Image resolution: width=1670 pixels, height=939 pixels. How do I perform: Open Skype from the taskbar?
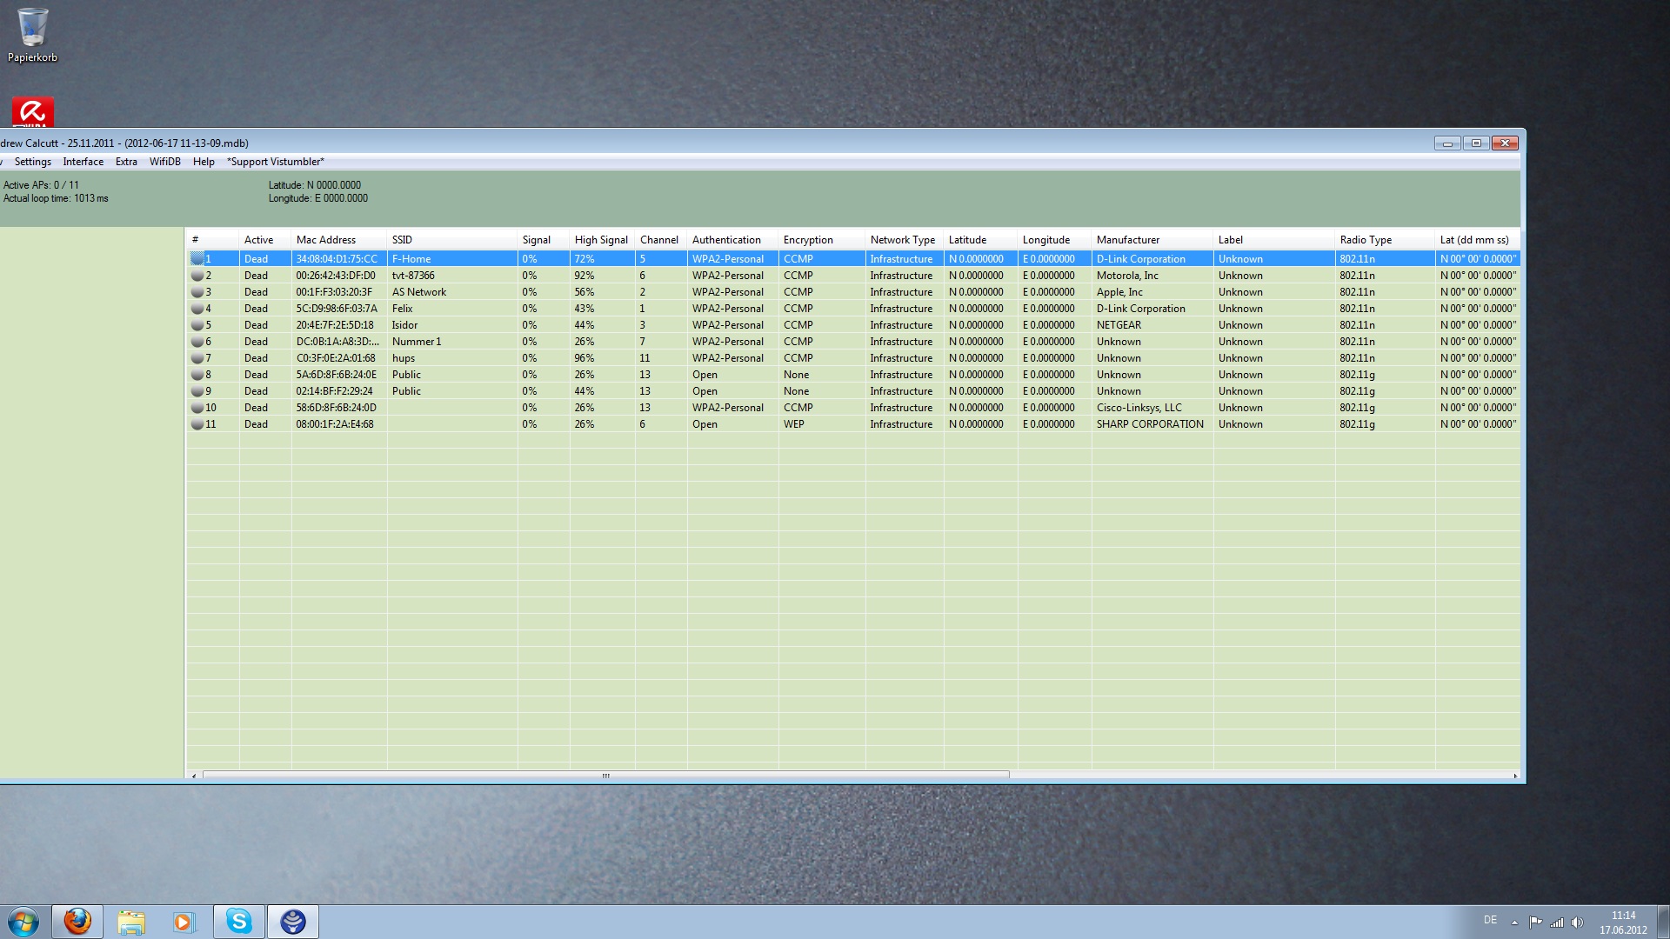point(239,922)
